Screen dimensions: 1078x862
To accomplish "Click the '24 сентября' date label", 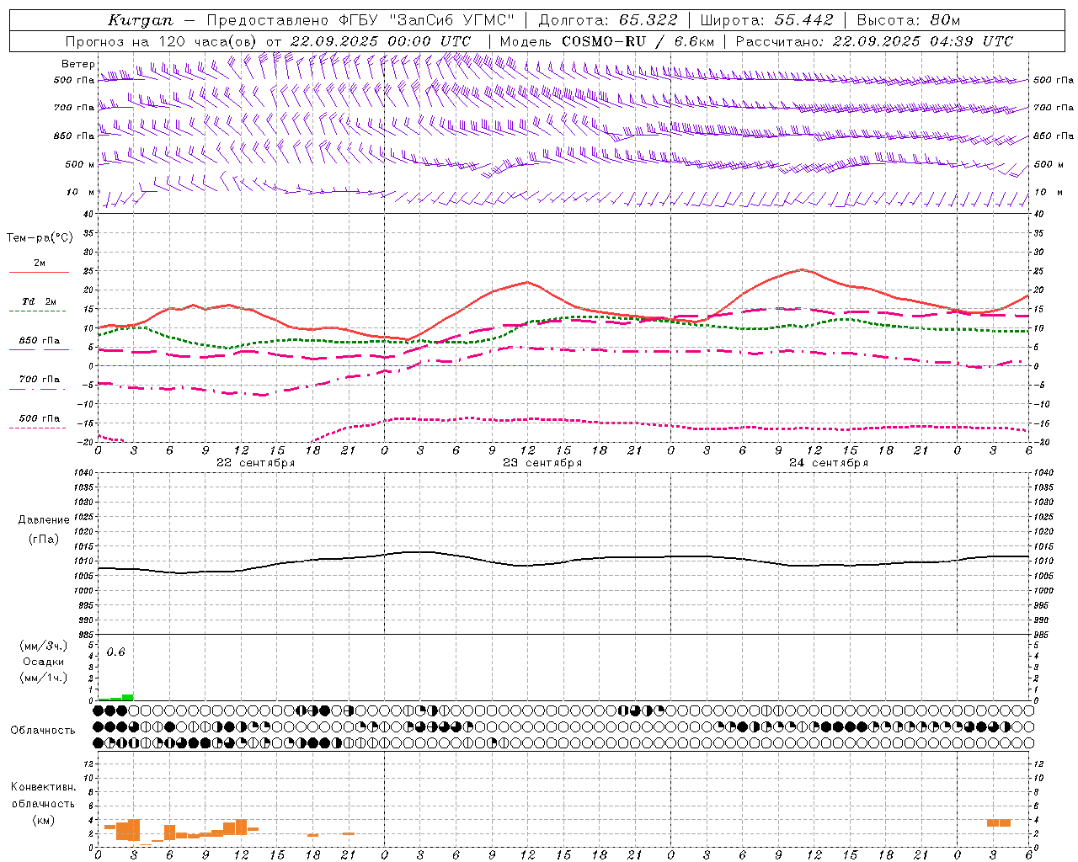I will (x=828, y=463).
